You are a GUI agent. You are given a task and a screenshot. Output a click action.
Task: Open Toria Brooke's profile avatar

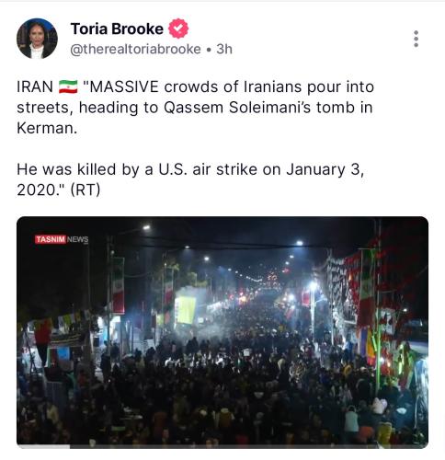(x=37, y=39)
